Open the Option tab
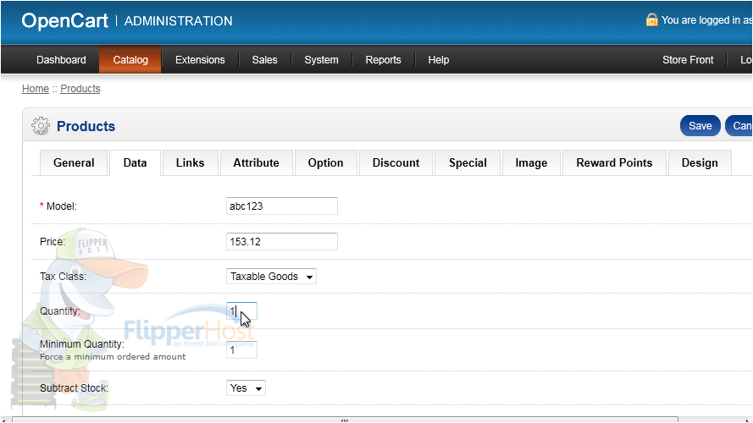 325,163
